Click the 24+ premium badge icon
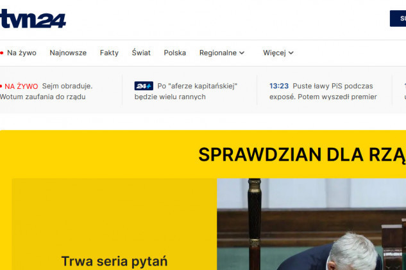Screen dimensions: 406x270 tap(143, 86)
